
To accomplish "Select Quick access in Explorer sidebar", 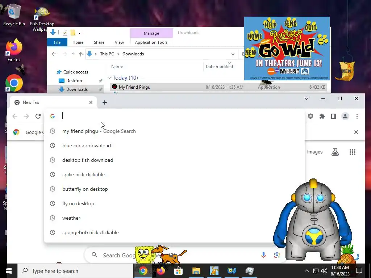I will (x=75, y=72).
